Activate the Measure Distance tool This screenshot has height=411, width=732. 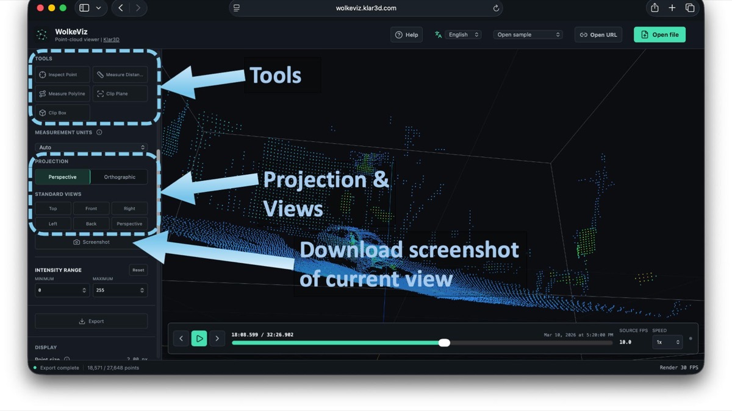coord(120,74)
